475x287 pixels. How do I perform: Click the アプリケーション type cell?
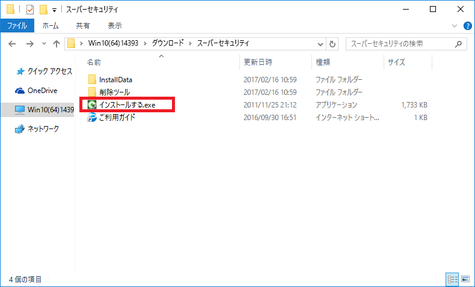(336, 105)
